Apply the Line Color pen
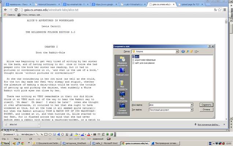233x146 pixels. (x=82, y=134)
